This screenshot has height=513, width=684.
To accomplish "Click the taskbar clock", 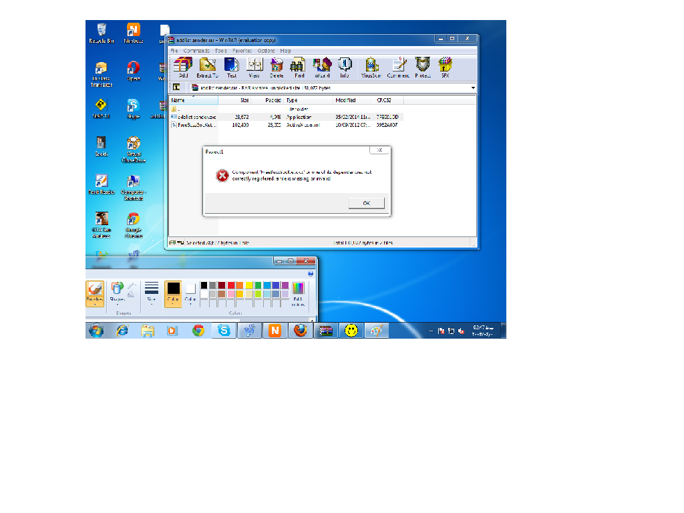I will tap(484, 331).
